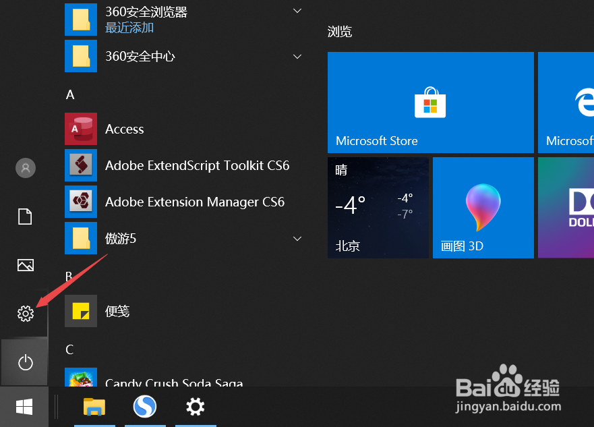
Task: Expand the dropdown next to 360安全浏览器
Action: [297, 11]
